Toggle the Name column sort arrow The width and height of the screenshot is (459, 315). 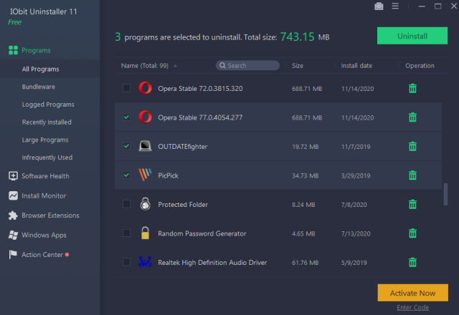[x=175, y=66]
